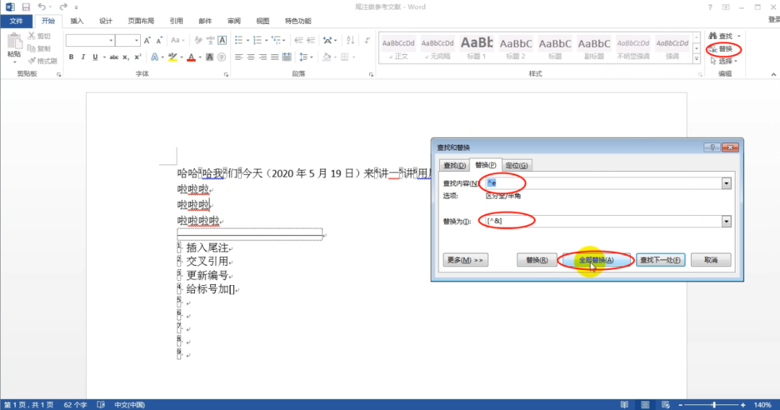Click the center alignment icon

pyautogui.click(x=250, y=57)
